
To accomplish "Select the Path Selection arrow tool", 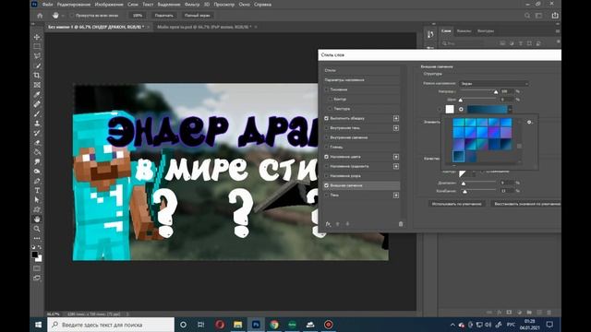I will tap(37, 200).
